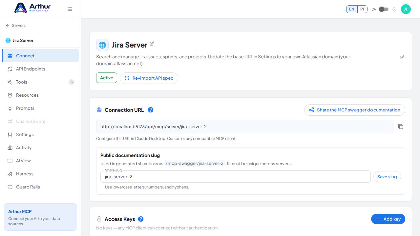Collapse sidebar with the hamburger menu icon
This screenshot has width=420, height=236.
pos(70,9)
